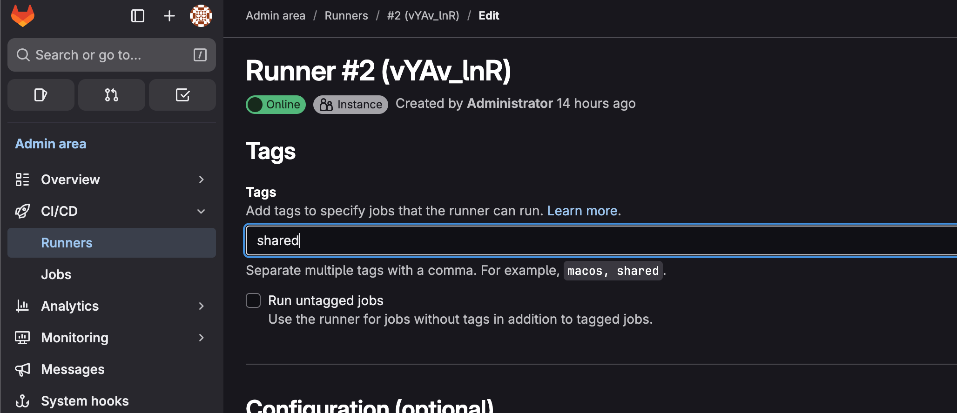Click the CI/CD rocket icon
The width and height of the screenshot is (957, 413).
click(x=22, y=211)
